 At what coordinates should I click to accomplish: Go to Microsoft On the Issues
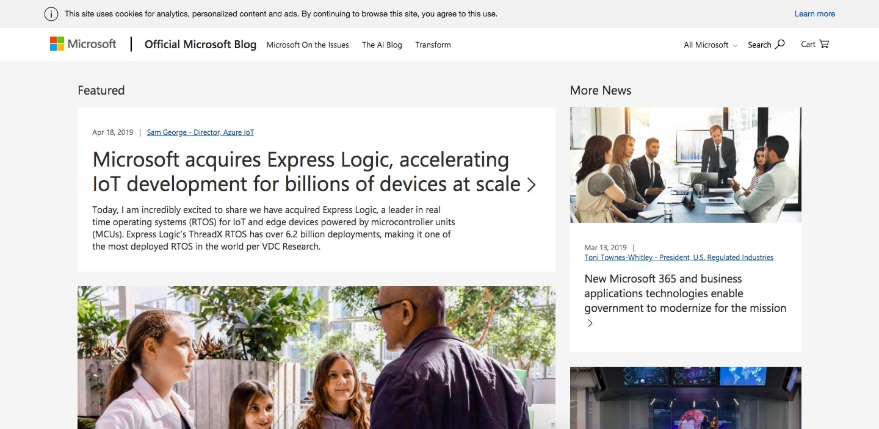308,45
